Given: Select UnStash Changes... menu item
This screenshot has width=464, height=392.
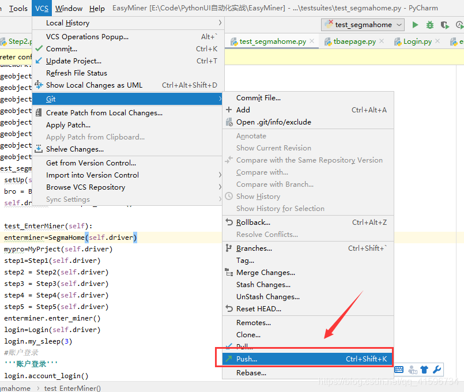Looking at the screenshot, I should coord(308,297).
